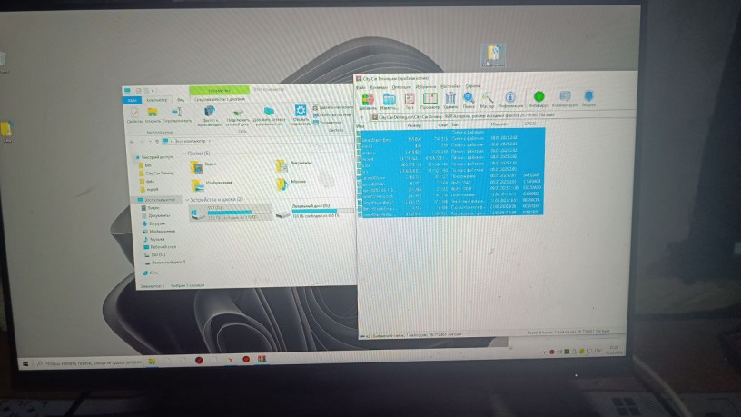Screen dimensions: 741x417
Task: Open the Изображения folder in Explorer's main pane
Action: click(211, 184)
